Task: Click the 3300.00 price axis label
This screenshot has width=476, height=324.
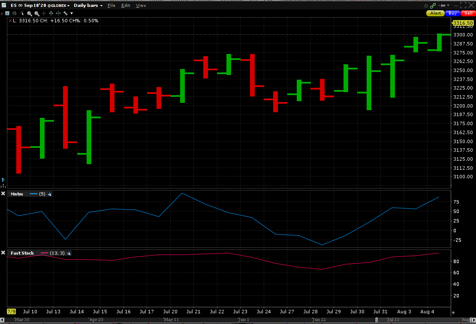Action: coord(463,35)
